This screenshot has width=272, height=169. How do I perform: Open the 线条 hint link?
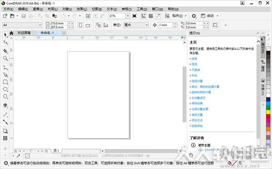tap(194, 59)
